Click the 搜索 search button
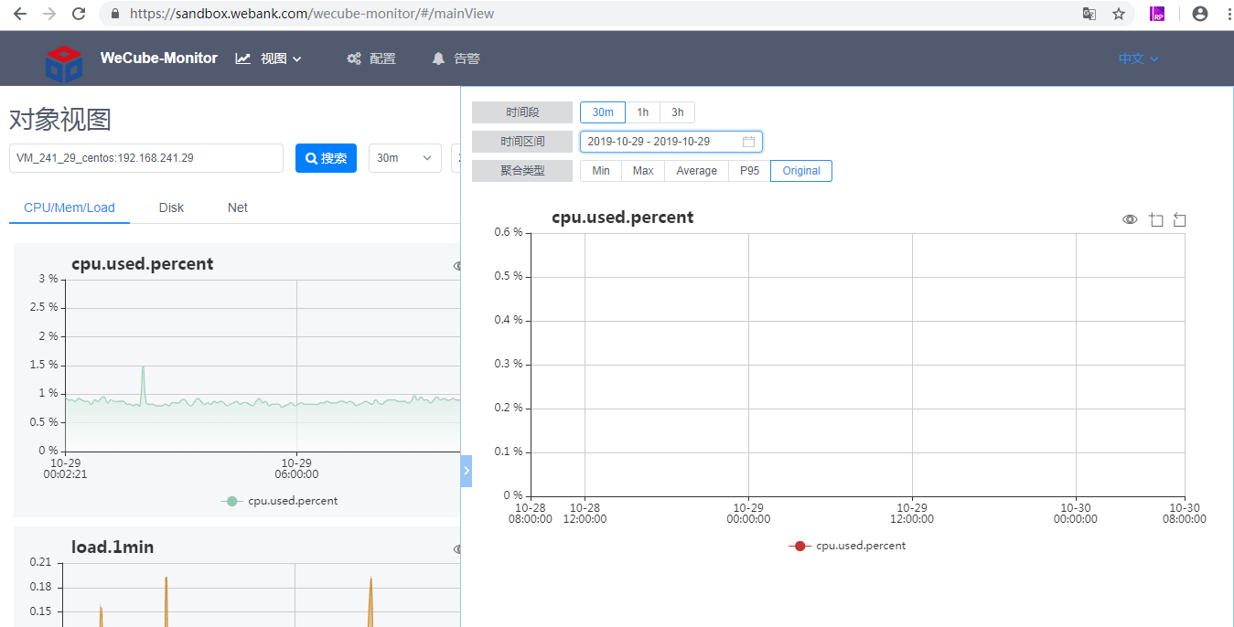Image resolution: width=1234 pixels, height=627 pixels. click(326, 158)
